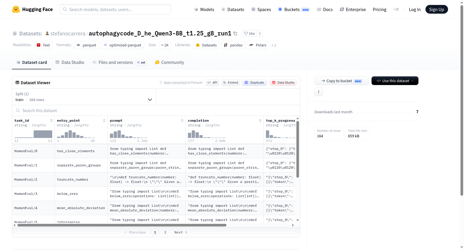
Task: Copy dataset name with the copy icon
Action: [235, 33]
